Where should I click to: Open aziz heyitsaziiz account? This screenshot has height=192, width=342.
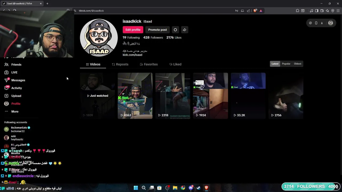click(x=14, y=138)
